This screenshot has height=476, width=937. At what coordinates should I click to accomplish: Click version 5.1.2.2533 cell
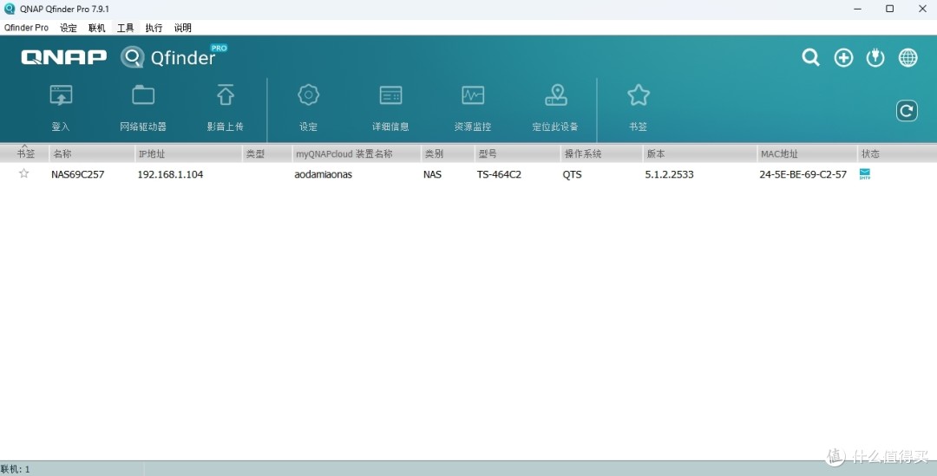click(x=669, y=174)
